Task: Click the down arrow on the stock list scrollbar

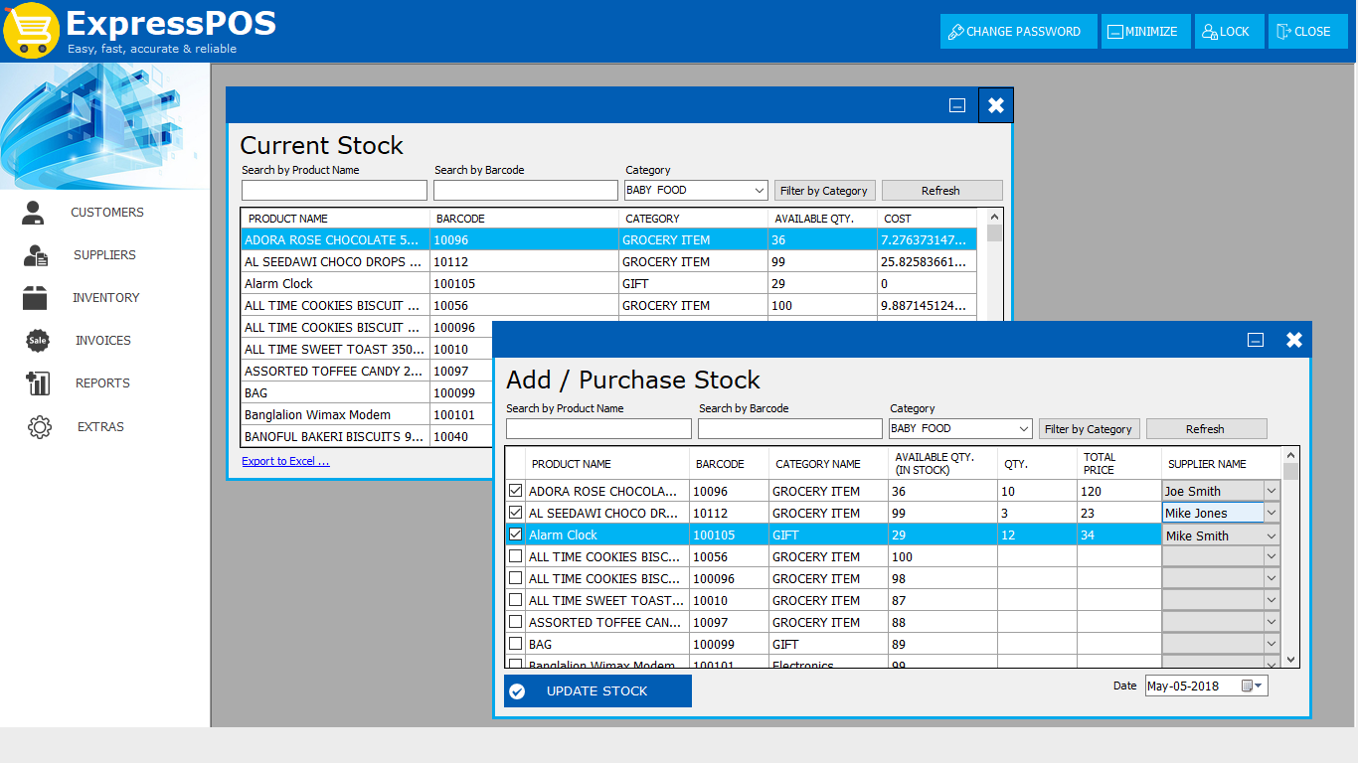Action: (1290, 660)
